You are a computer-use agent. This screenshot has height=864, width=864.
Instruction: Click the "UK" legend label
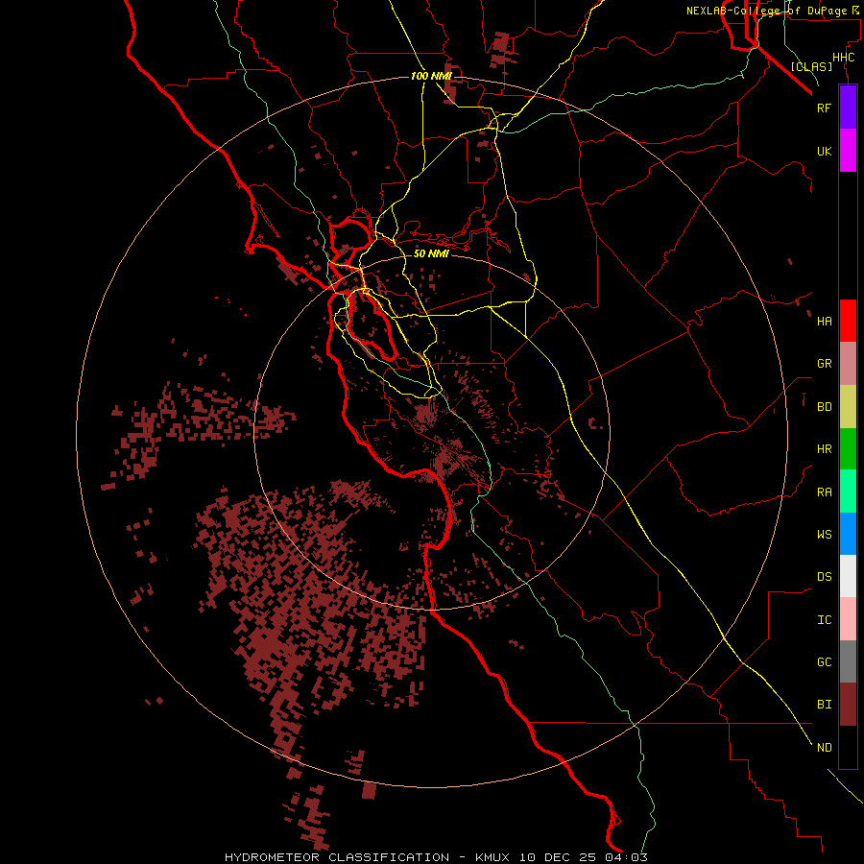pos(824,151)
